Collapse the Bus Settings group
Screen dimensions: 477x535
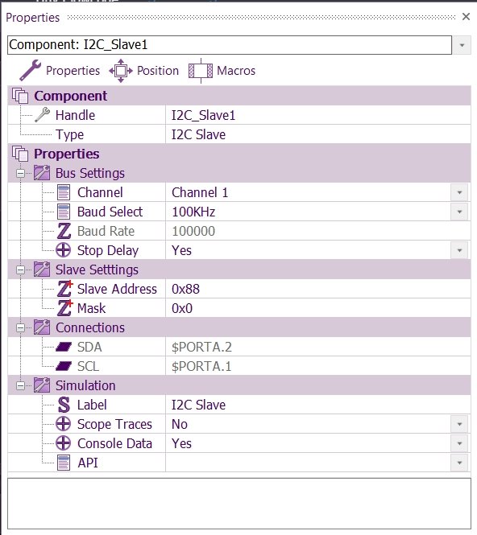pos(20,173)
